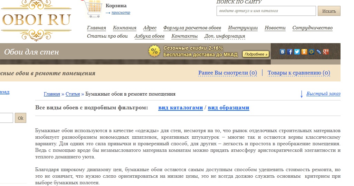Open the Инструкции menu item
Image resolution: width=354 pixels, height=186 pixels.
(243, 28)
